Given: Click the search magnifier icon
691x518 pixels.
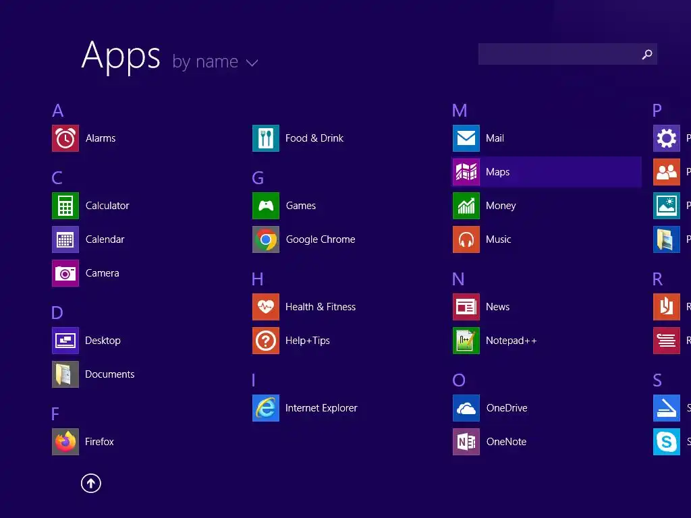Looking at the screenshot, I should 647,54.
